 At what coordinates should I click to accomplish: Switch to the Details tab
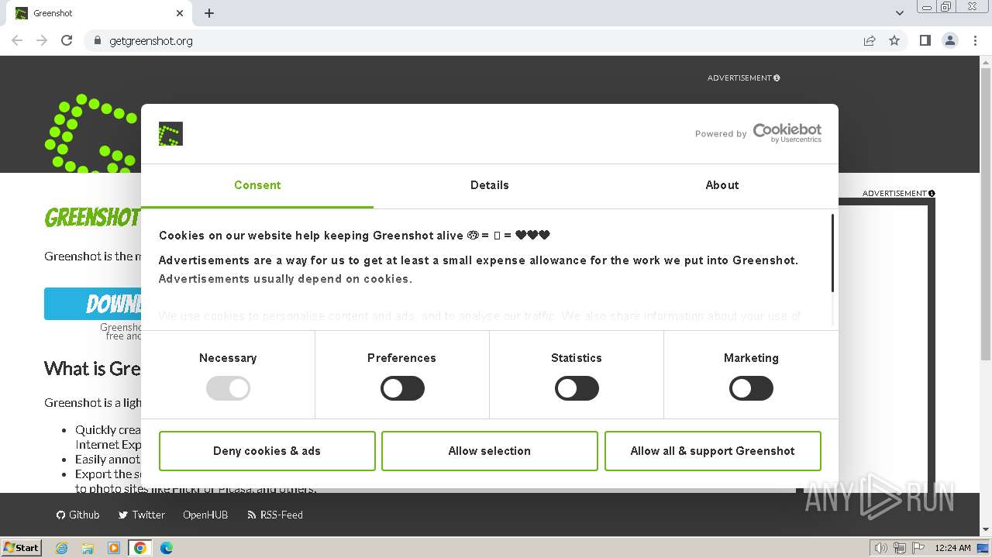click(x=490, y=185)
